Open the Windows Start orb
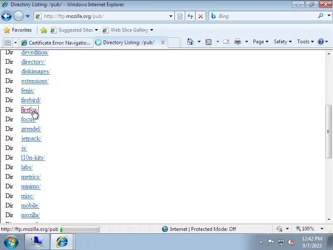This screenshot has height=250, width=333. [x=11, y=242]
